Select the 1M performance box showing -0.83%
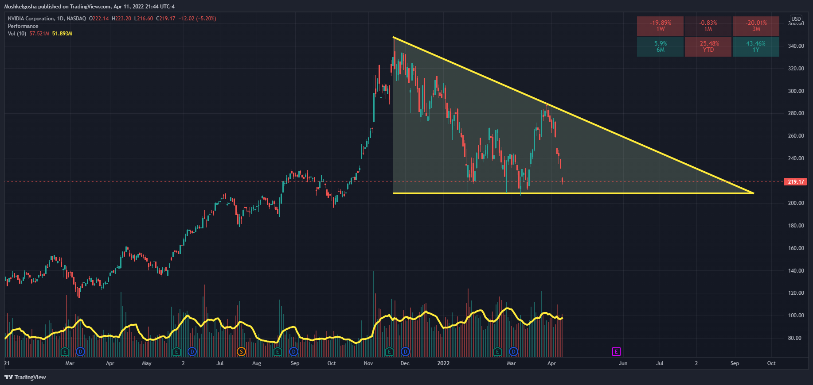Image resolution: width=813 pixels, height=385 pixels. 708,26
